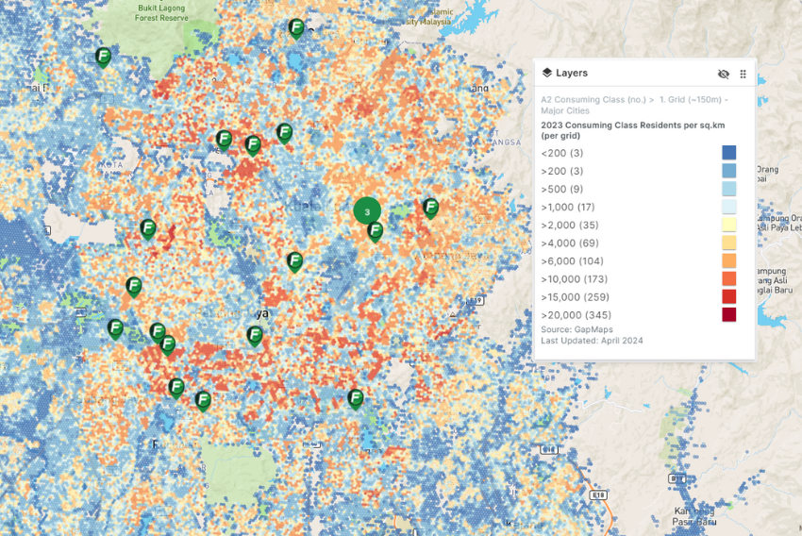This screenshot has width=802, height=536.
Task: Click the store marker directly below the cluster 3
Action: coord(376,230)
